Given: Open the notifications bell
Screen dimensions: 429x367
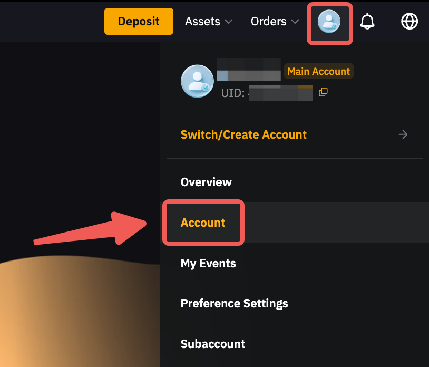Looking at the screenshot, I should pos(367,22).
